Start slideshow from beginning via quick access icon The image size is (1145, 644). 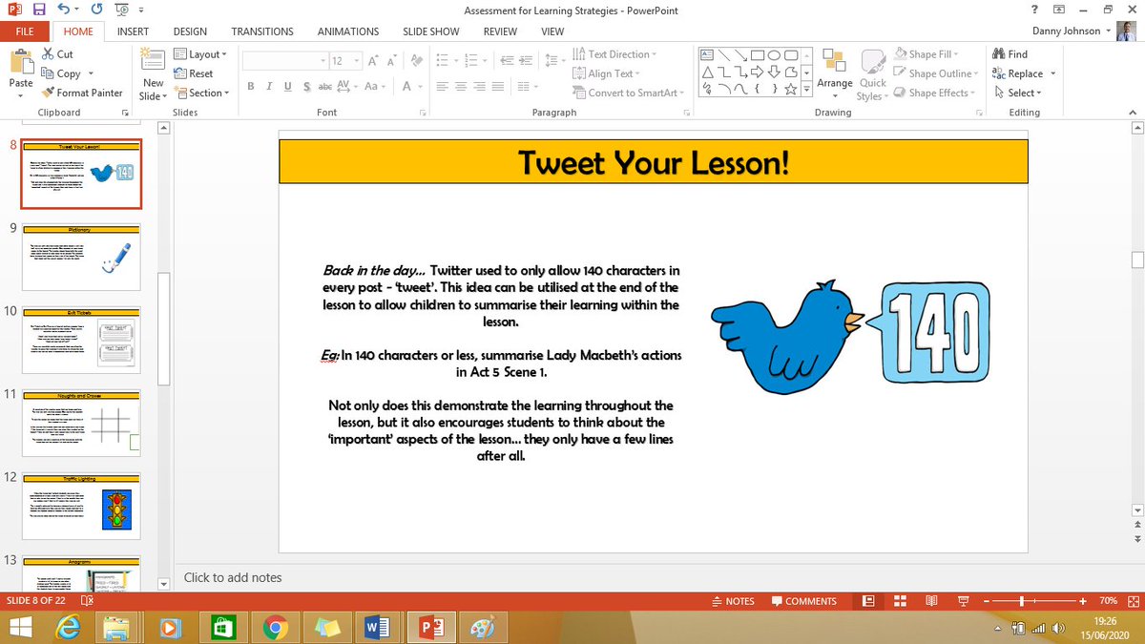tap(121, 10)
